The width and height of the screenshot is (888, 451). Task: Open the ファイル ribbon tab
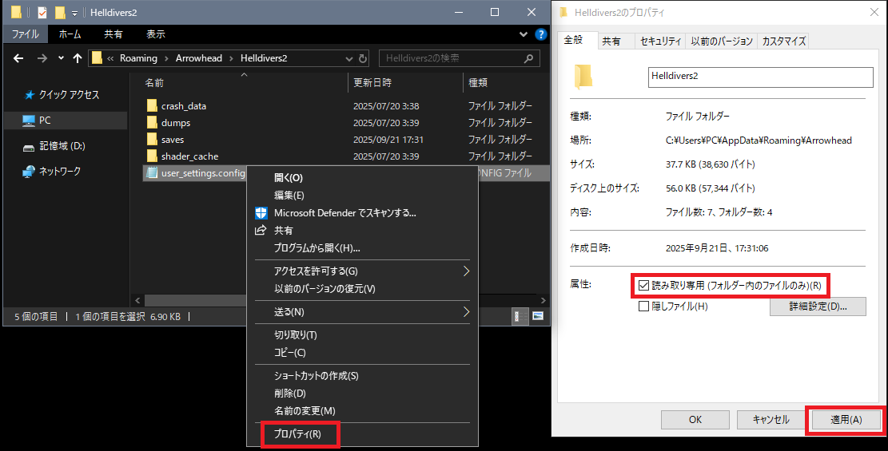coord(26,34)
